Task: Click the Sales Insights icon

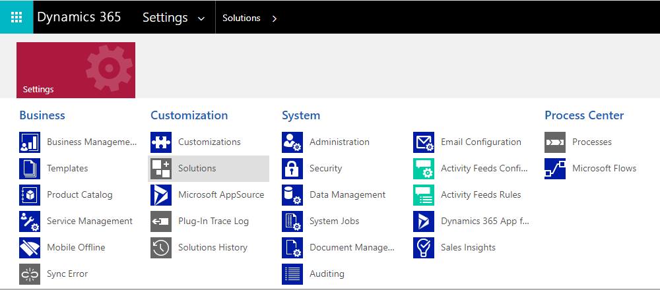Action: point(424,248)
